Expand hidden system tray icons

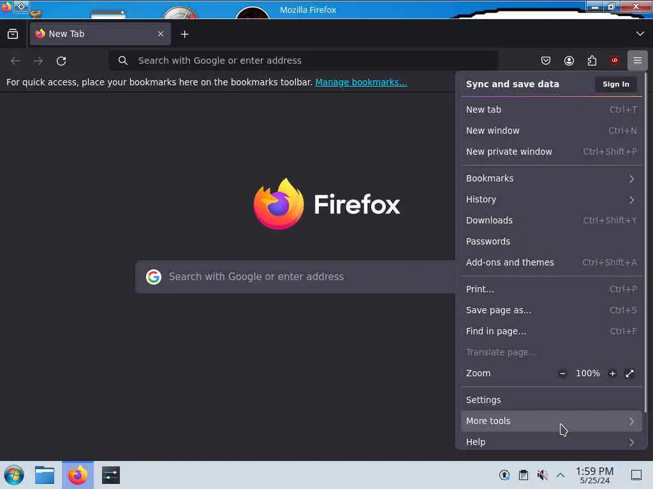[561, 475]
